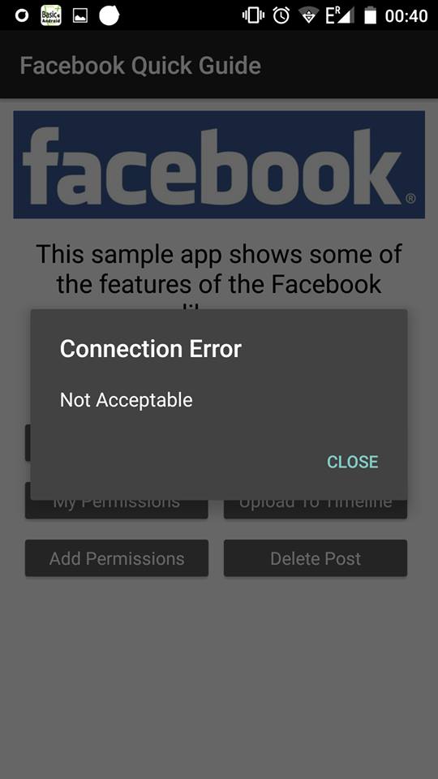Screen dimensions: 438x779
Task: Tap the Basic4Android notification icon
Action: pos(50,15)
